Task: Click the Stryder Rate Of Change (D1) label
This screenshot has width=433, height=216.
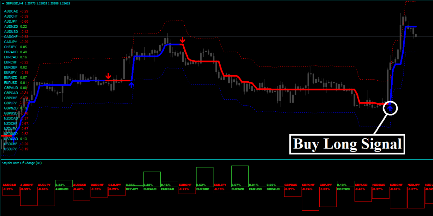Action: [22, 163]
